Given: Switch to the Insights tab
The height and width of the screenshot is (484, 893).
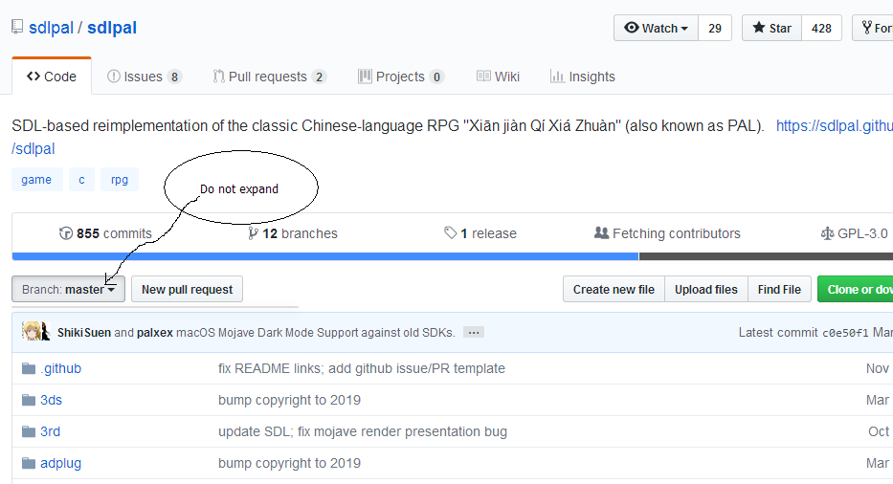Looking at the screenshot, I should pyautogui.click(x=583, y=77).
